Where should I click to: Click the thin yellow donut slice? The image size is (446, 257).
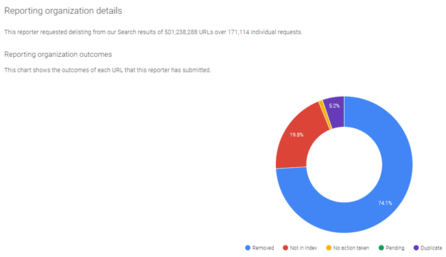click(325, 114)
